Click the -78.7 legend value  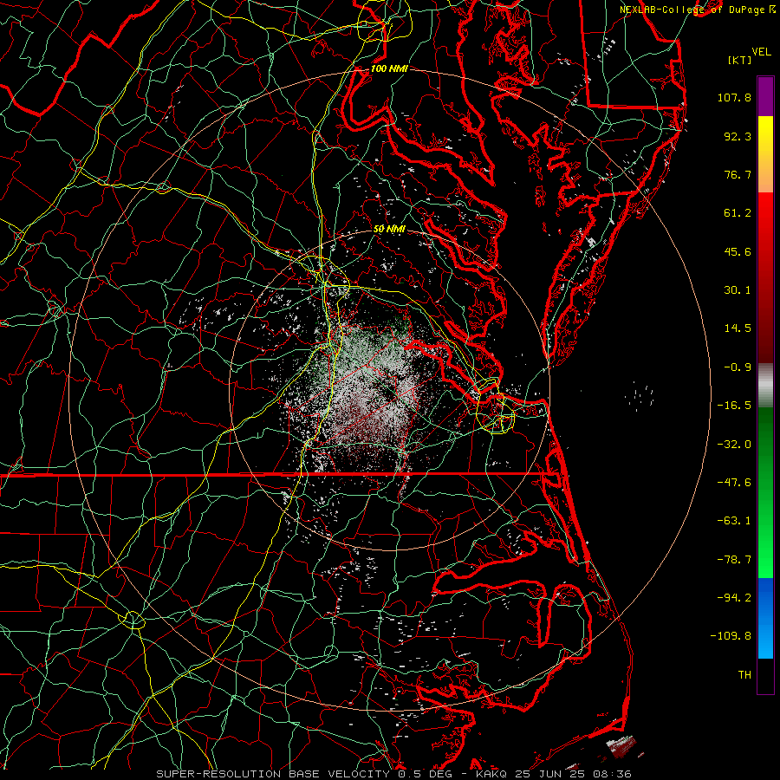click(734, 560)
